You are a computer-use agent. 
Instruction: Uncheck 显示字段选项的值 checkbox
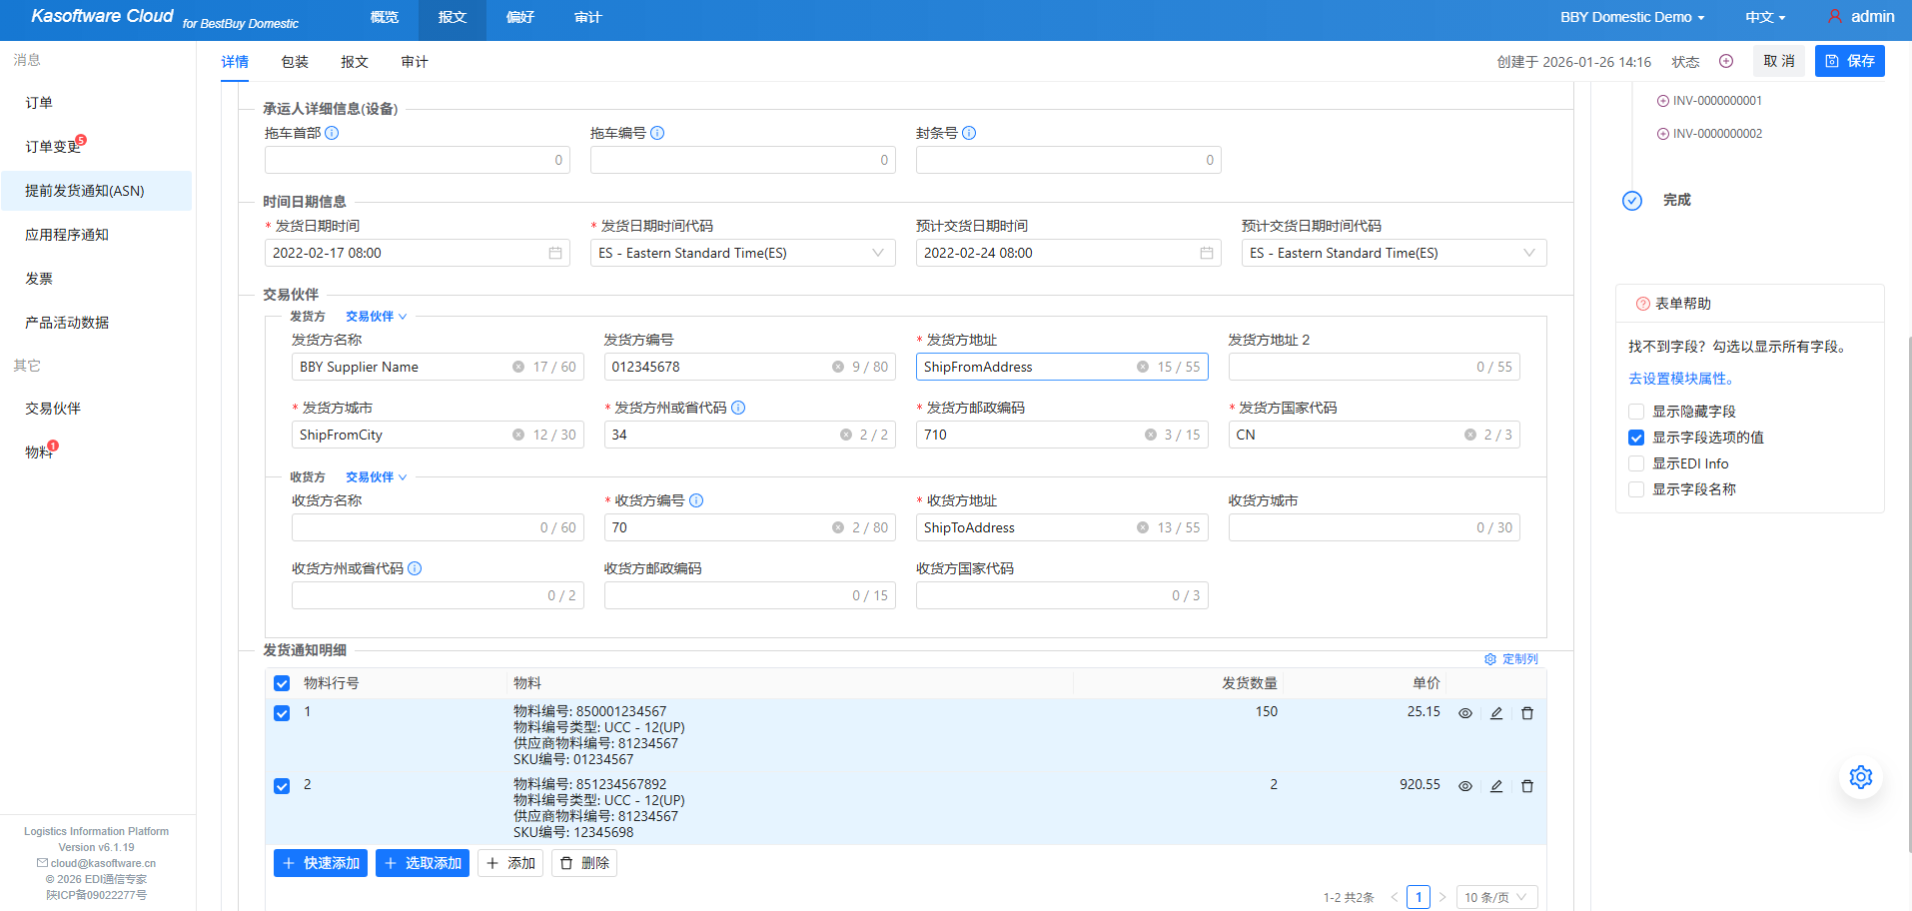(x=1636, y=438)
